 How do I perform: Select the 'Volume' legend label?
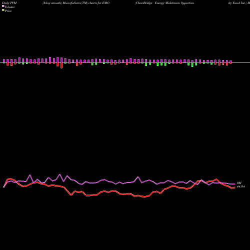click(x=9, y=7)
